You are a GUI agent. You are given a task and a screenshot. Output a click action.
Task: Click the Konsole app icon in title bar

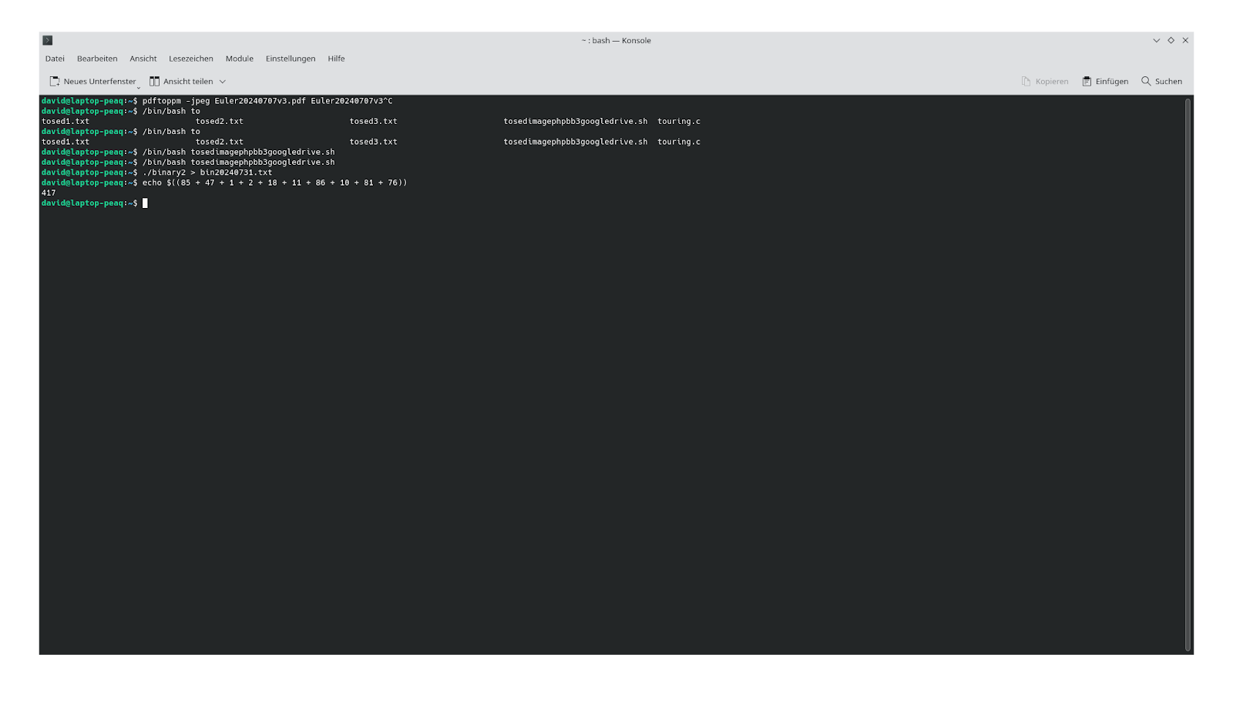(x=47, y=40)
